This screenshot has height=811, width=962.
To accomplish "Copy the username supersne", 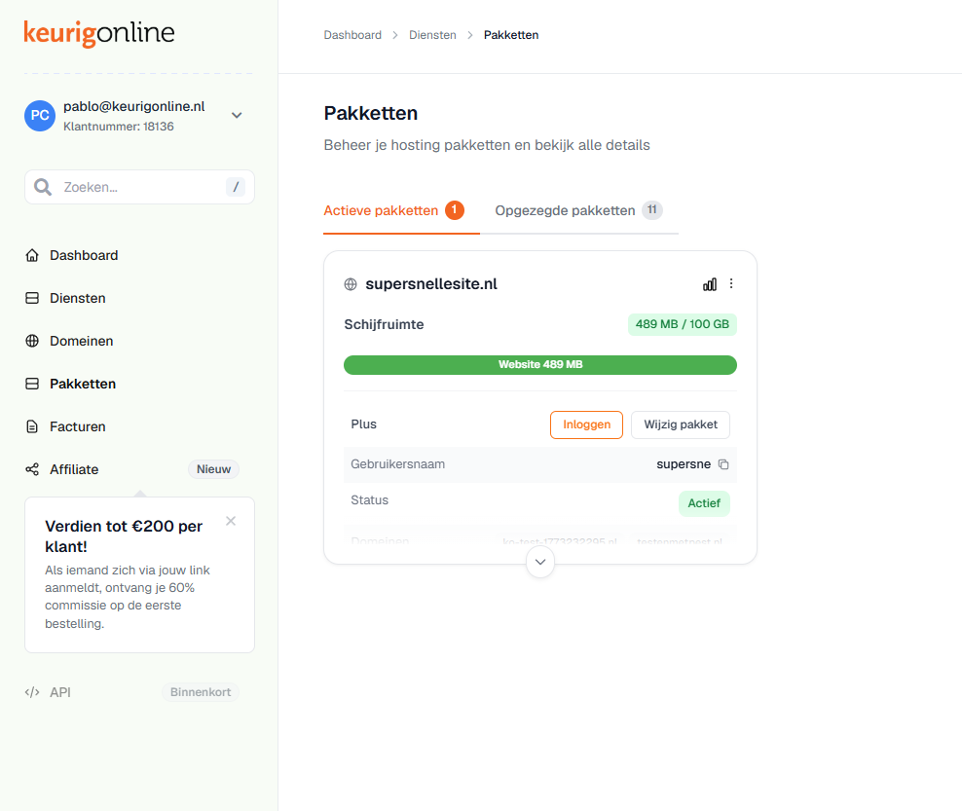I will click(x=723, y=464).
